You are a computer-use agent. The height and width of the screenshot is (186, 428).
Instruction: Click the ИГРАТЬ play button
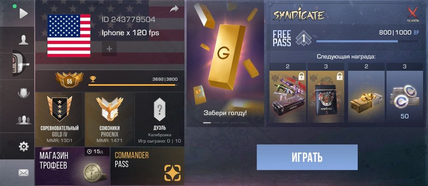pyautogui.click(x=307, y=157)
